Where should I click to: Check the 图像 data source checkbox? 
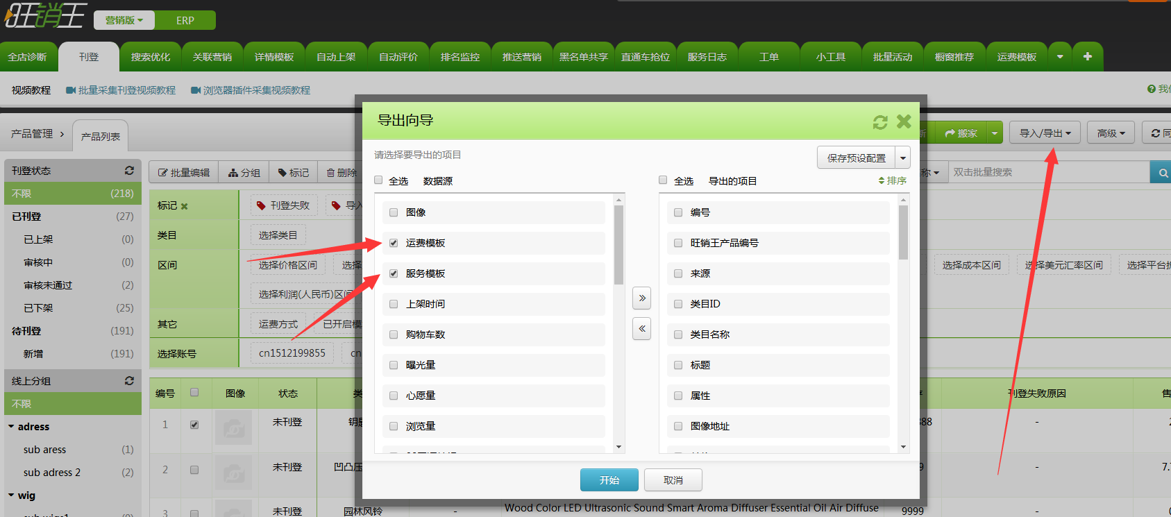[394, 212]
